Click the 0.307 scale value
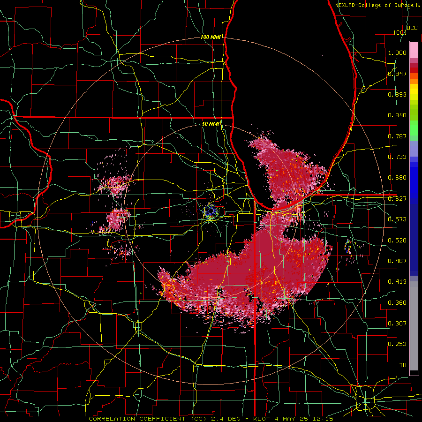The image size is (422, 422). (397, 324)
